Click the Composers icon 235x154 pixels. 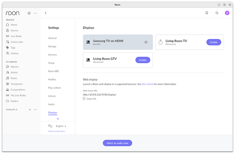7,84
